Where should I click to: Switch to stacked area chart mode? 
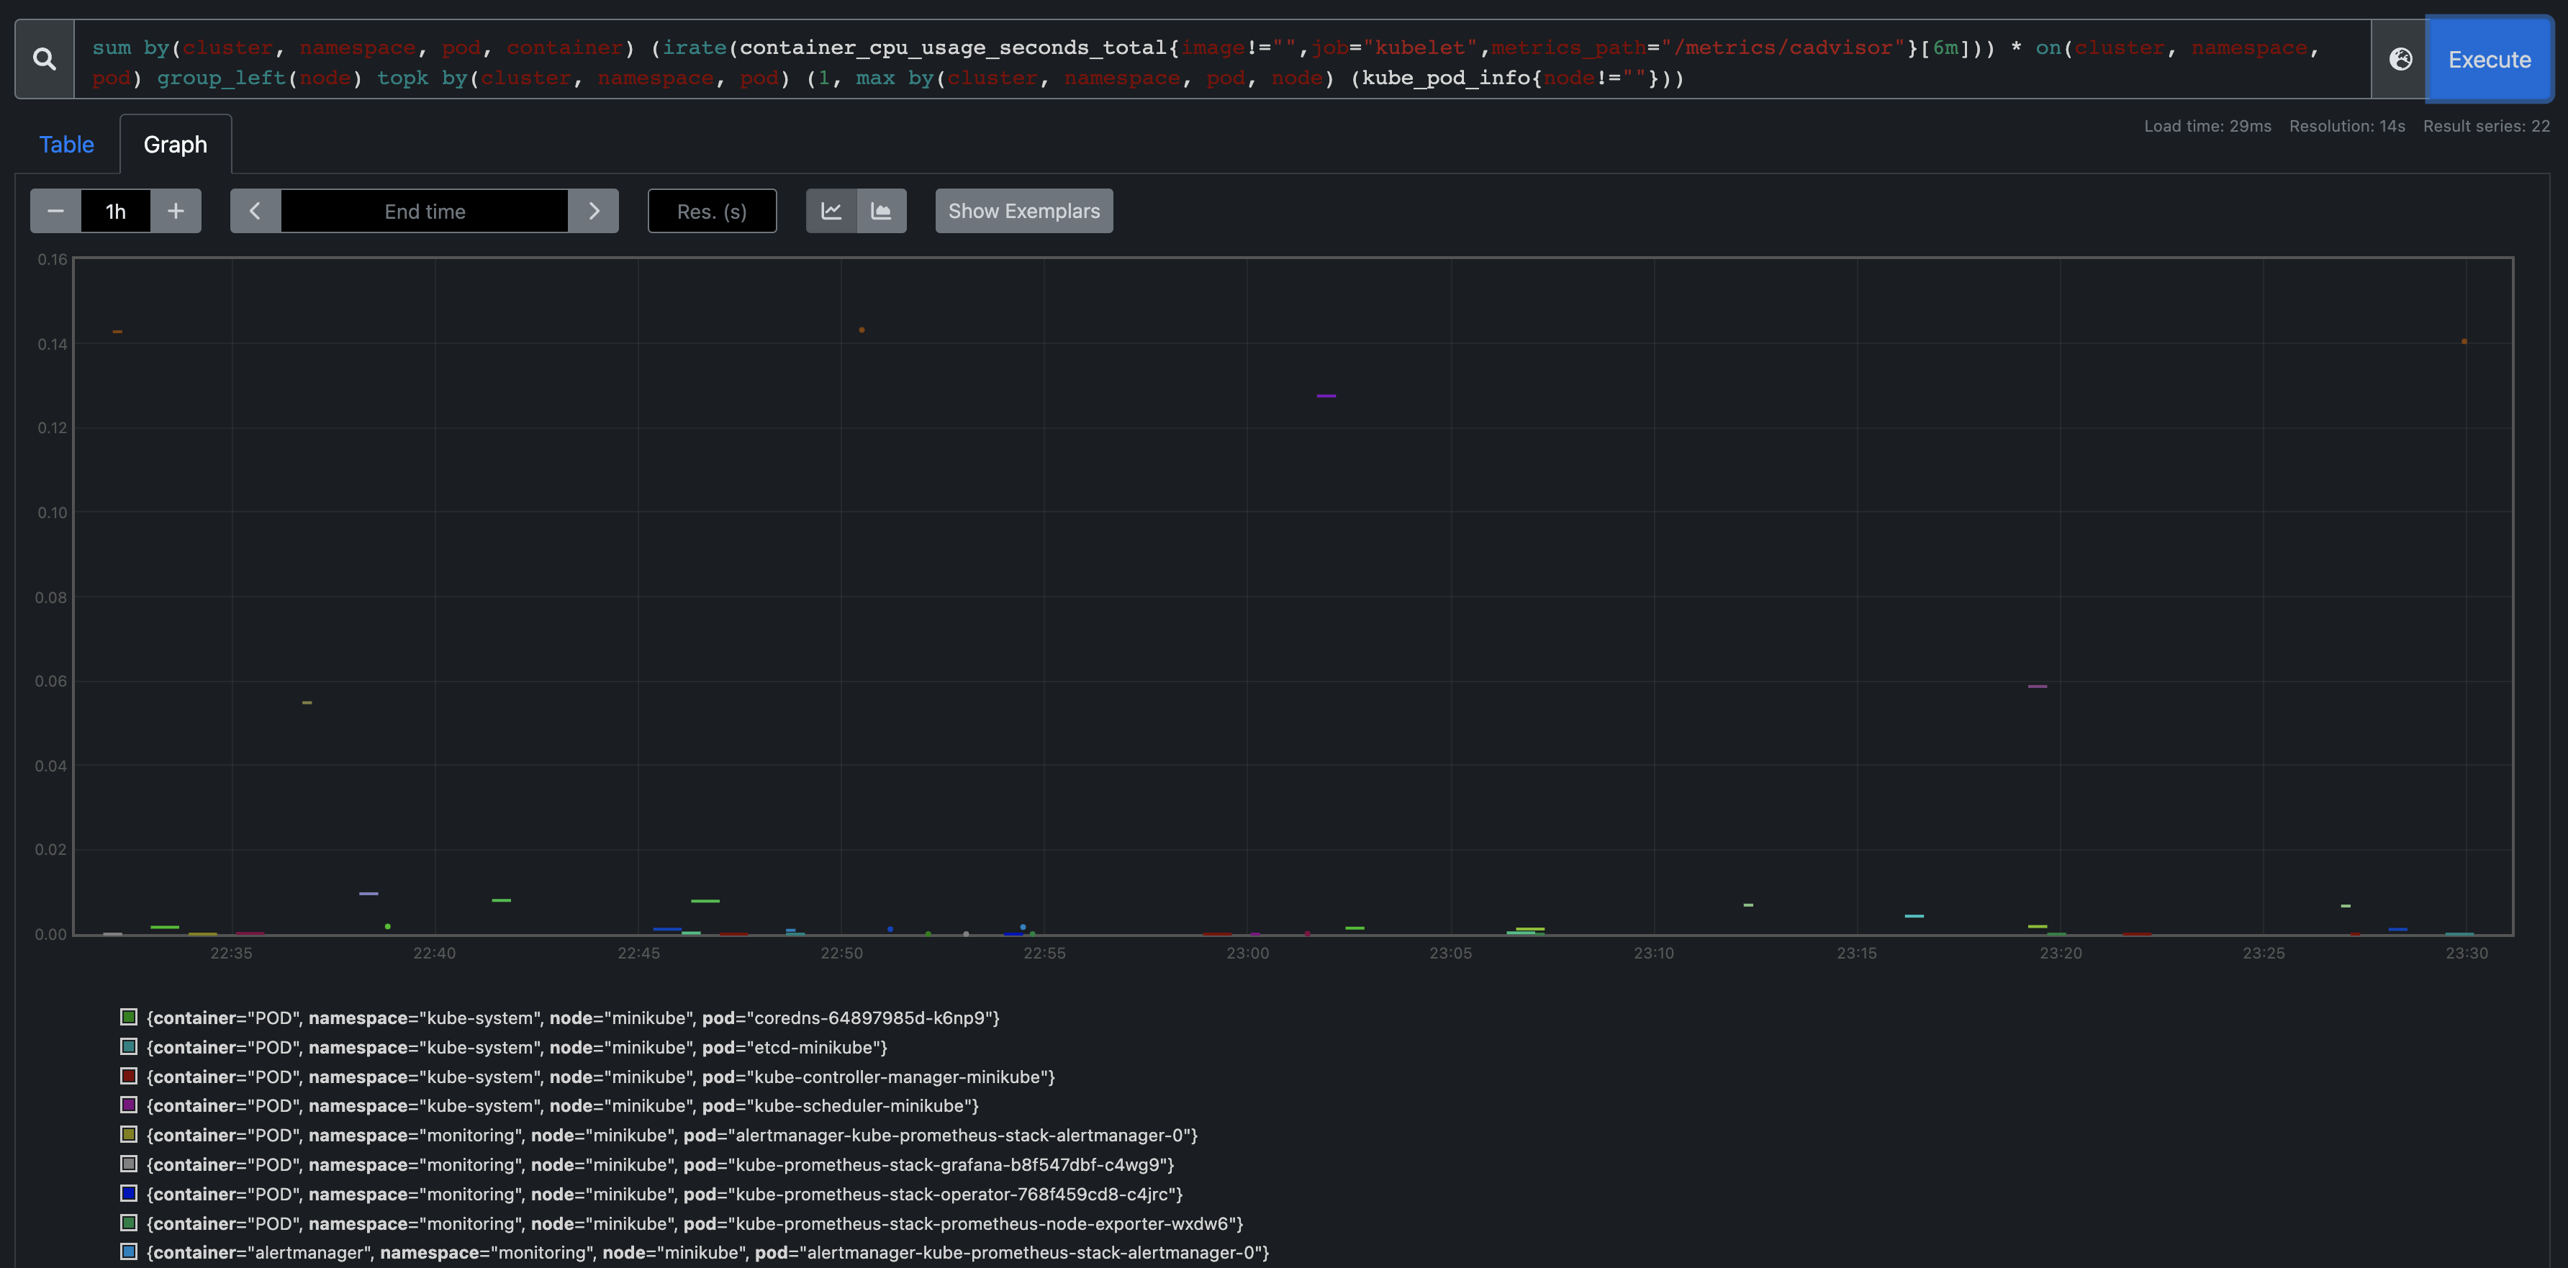click(881, 212)
